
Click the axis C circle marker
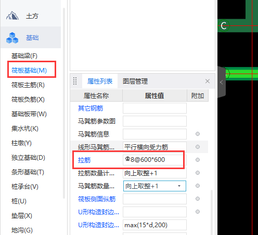click(224, 26)
